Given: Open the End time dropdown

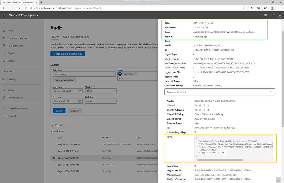Looking at the screenshot, I should 101,101.
